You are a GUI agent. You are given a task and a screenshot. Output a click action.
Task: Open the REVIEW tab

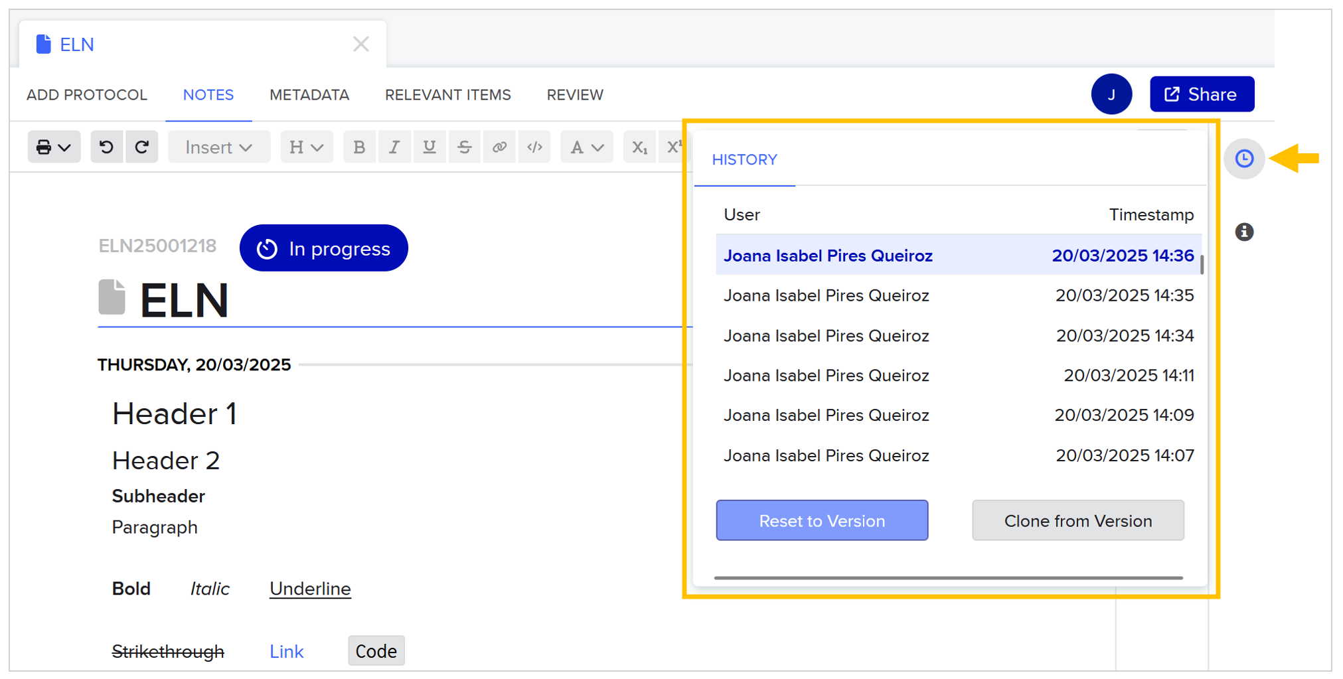click(575, 95)
